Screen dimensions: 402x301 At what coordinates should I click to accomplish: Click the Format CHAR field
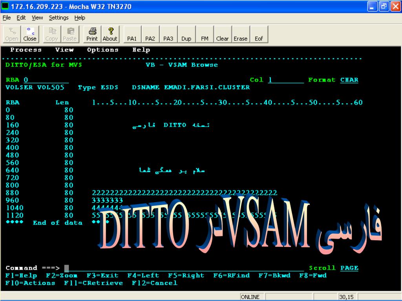point(349,80)
